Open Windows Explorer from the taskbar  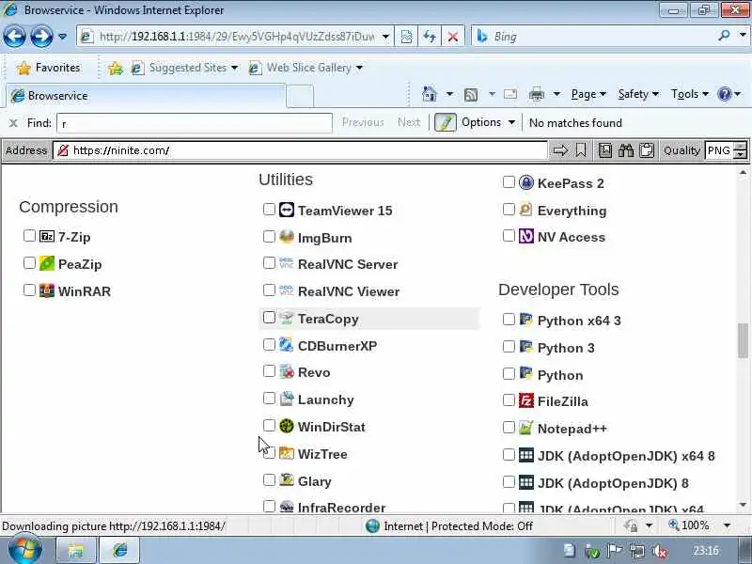(x=76, y=551)
